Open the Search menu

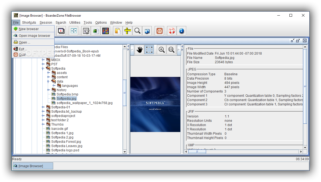click(61, 23)
